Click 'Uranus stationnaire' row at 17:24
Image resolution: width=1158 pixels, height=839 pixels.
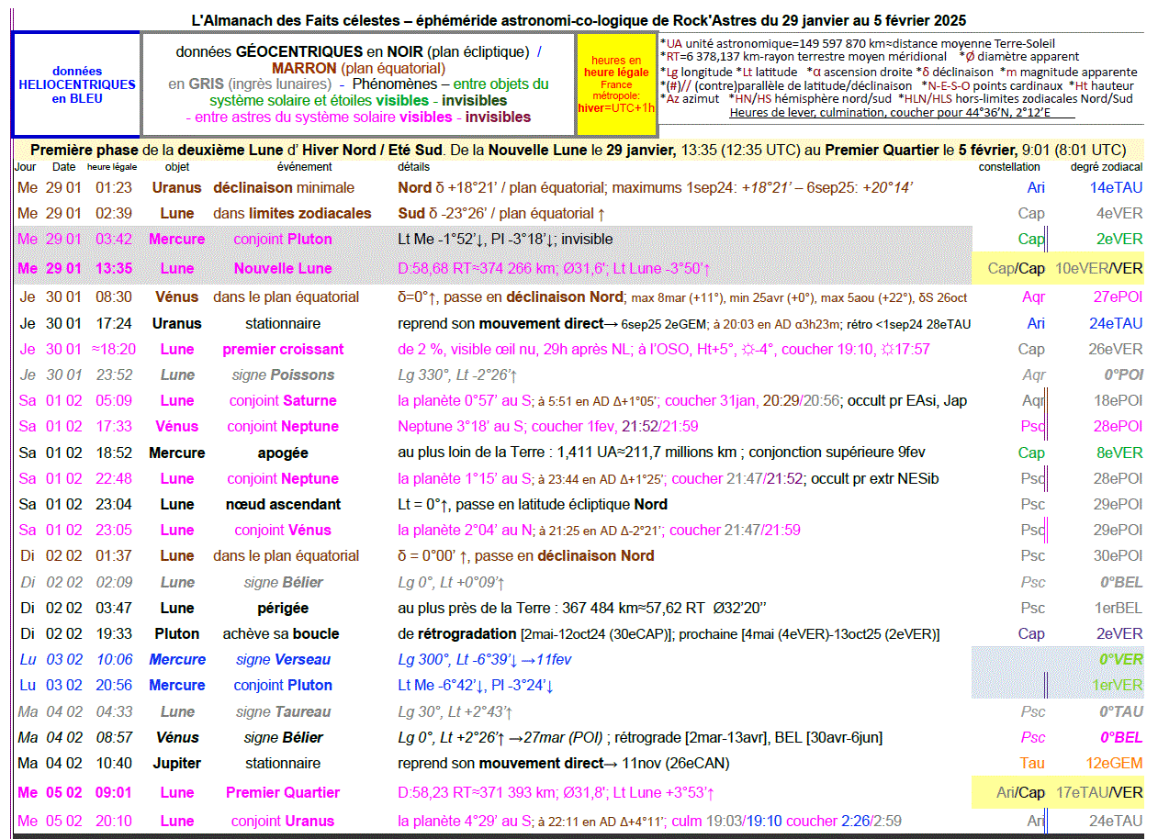(580, 323)
